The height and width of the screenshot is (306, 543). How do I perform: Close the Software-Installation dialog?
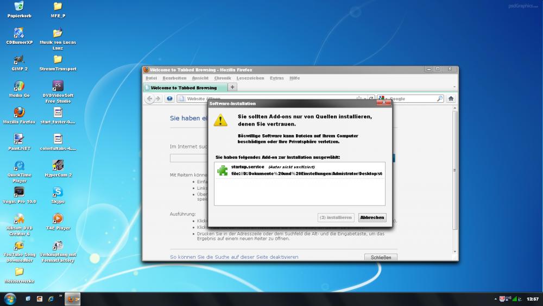pyautogui.click(x=384, y=103)
